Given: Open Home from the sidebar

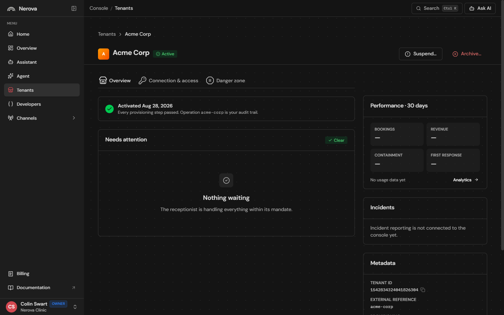Looking at the screenshot, I should pos(42,34).
